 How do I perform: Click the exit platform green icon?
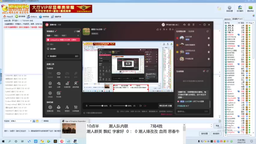coord(250,9)
